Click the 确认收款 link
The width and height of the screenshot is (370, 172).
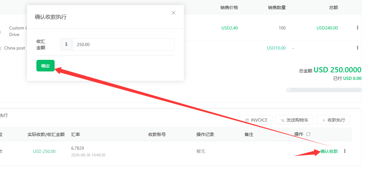(x=329, y=151)
